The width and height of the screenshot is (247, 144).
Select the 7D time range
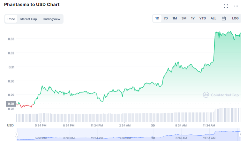(x=166, y=18)
